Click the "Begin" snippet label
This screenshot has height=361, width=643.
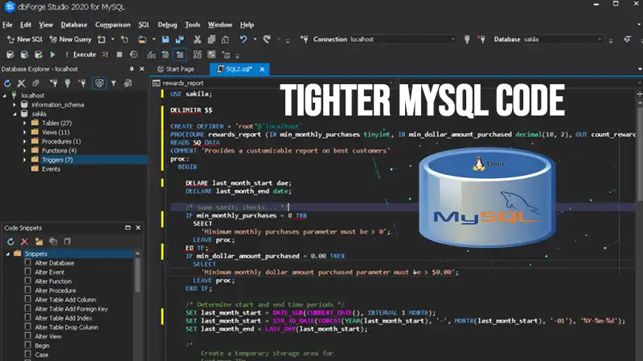pyautogui.click(x=43, y=346)
